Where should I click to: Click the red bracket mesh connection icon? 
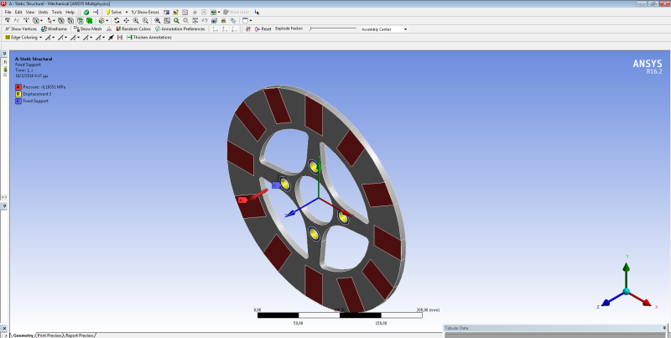point(120,38)
